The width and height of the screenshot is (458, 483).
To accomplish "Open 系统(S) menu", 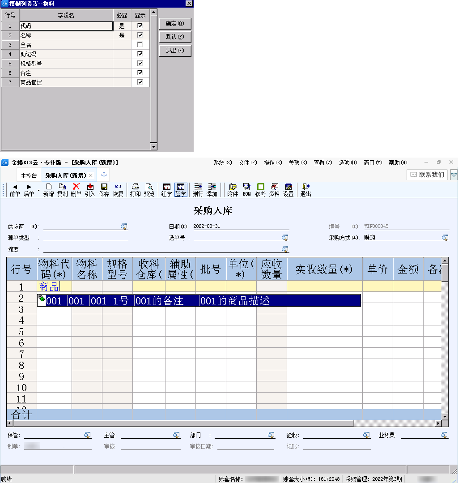I will tap(223, 162).
